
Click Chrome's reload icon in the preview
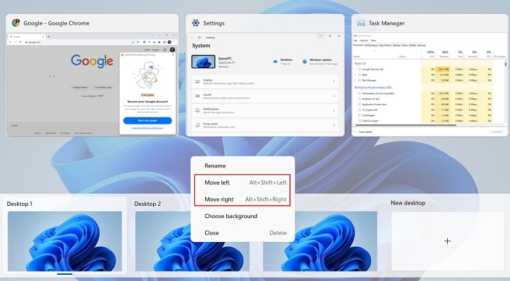[20, 42]
